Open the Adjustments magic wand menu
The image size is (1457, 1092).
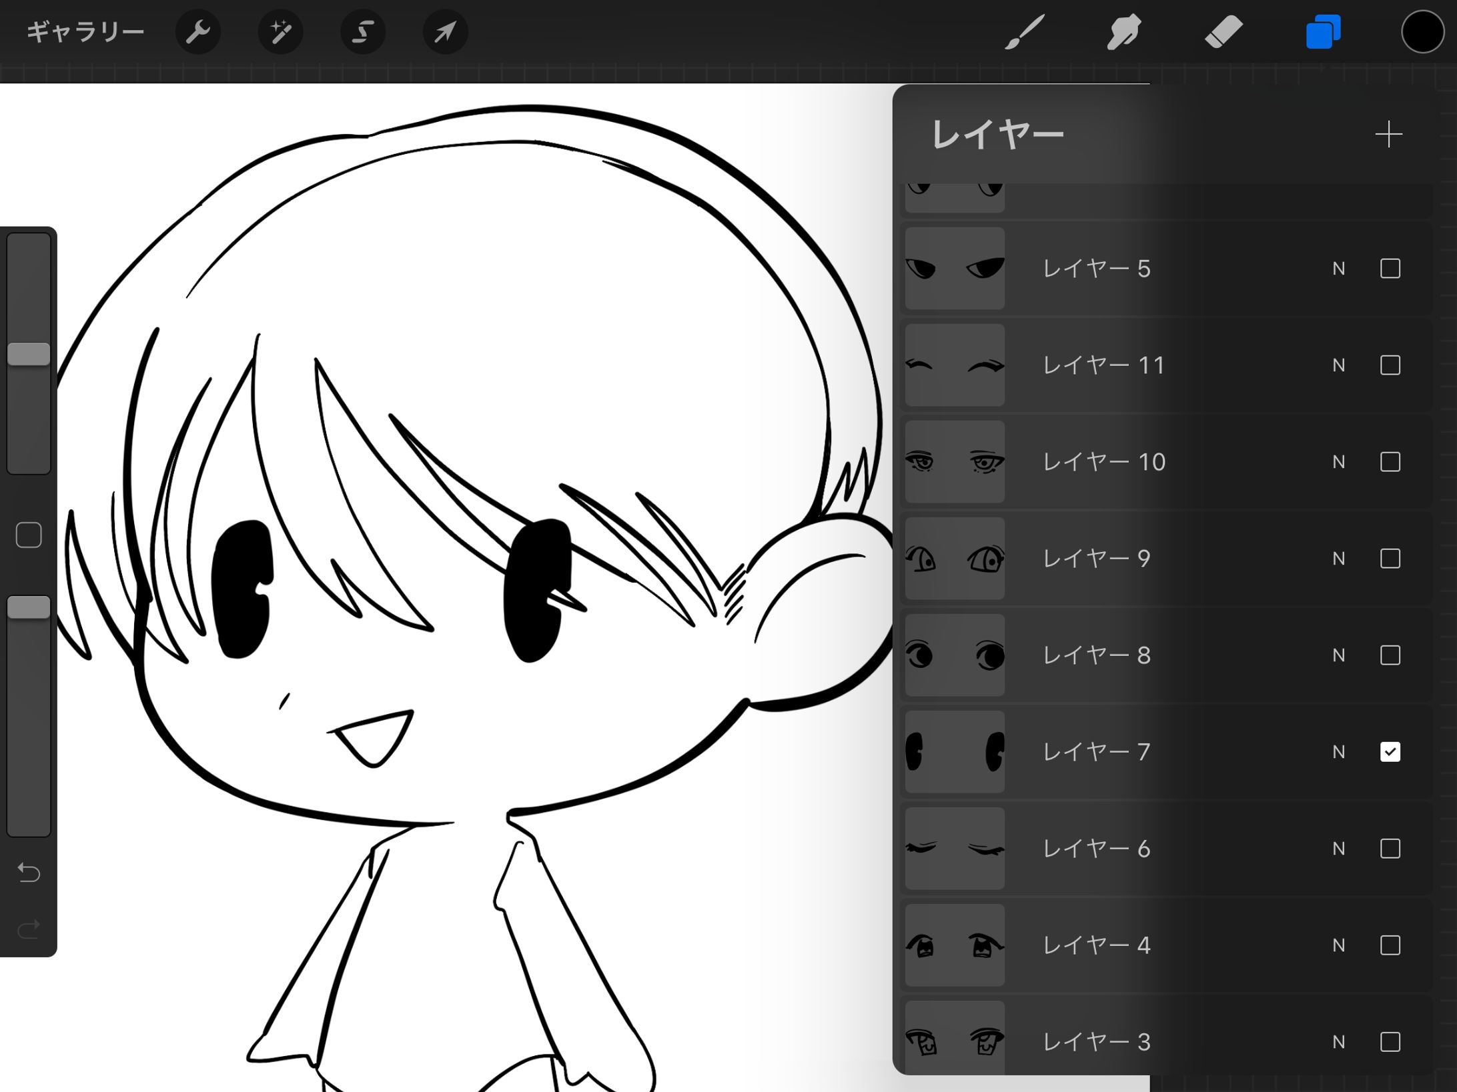(280, 32)
